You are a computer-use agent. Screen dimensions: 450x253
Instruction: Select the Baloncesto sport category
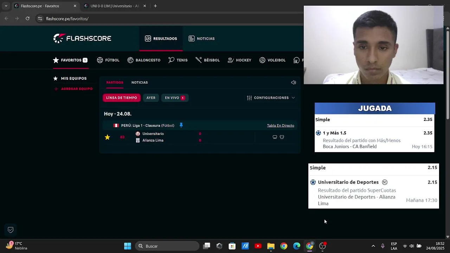click(144, 60)
